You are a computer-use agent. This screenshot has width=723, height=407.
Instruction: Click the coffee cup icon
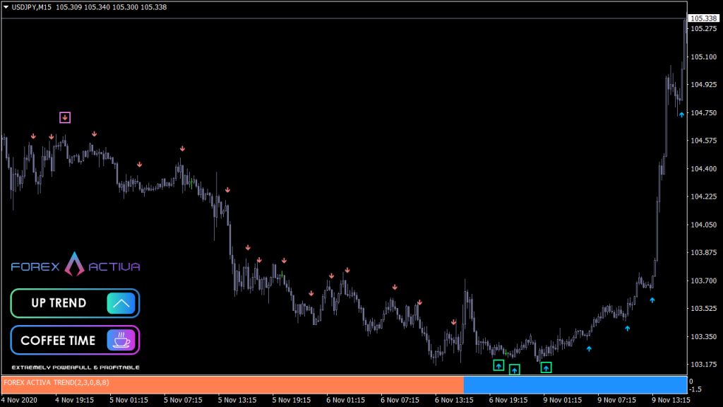click(x=121, y=340)
